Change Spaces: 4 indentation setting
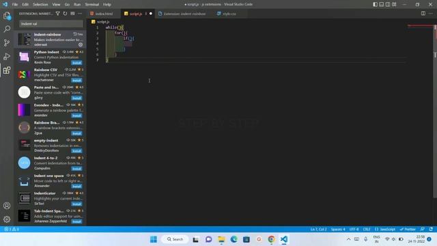This screenshot has width=437, height=246. (x=338, y=230)
